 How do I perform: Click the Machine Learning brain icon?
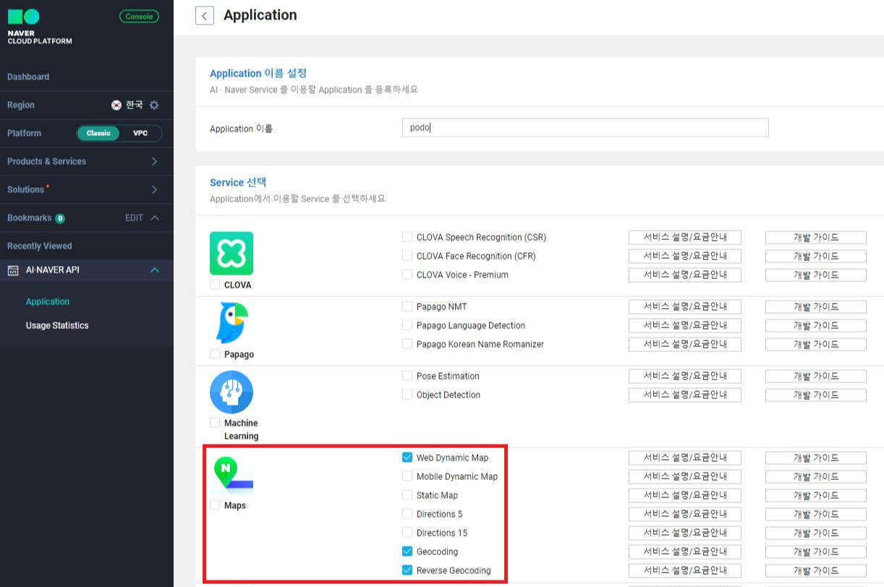click(x=231, y=392)
